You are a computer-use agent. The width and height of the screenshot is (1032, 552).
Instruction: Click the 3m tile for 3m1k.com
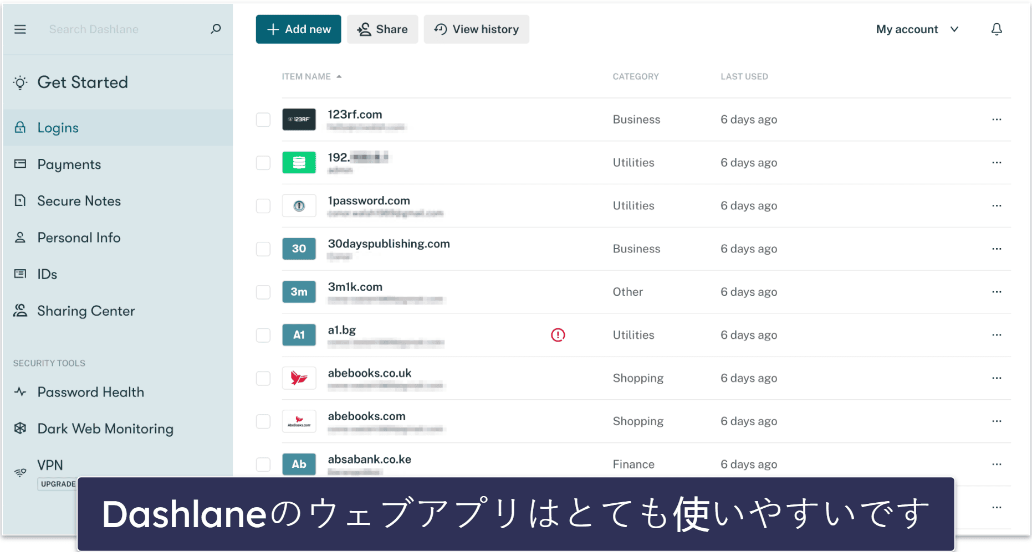299,292
